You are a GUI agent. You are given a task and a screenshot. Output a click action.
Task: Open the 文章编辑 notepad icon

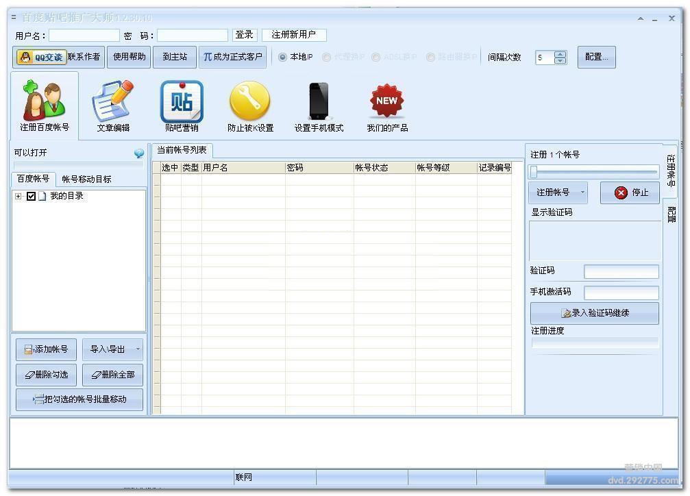[x=113, y=103]
